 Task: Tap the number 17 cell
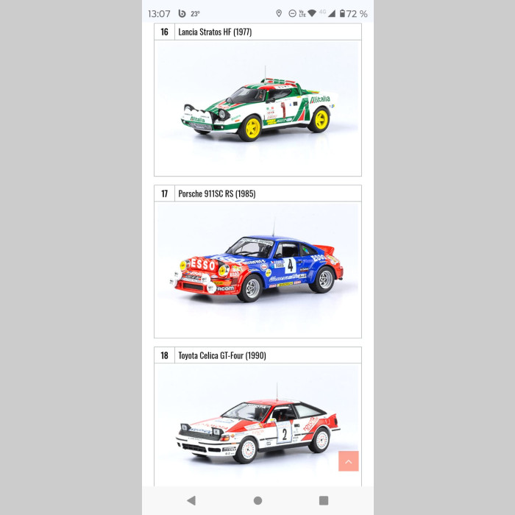tap(165, 193)
